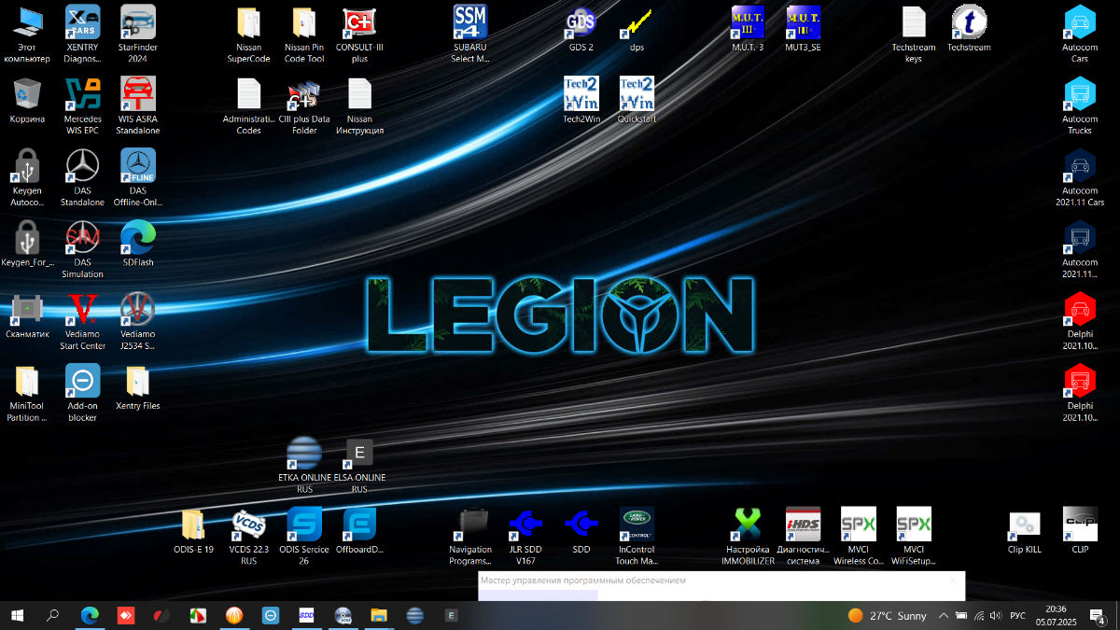Select the MVCI Wireless Config icon
The image size is (1120, 630).
coord(859,525)
